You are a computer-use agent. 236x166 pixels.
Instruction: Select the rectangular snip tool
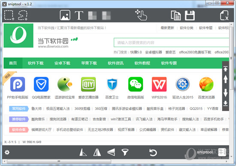(x=9, y=15)
